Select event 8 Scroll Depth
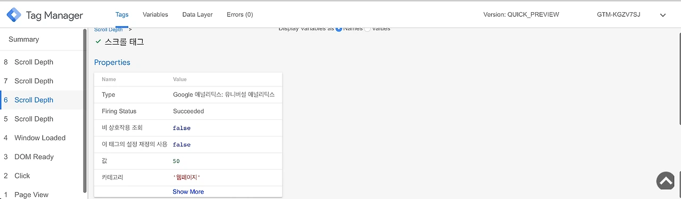The height and width of the screenshot is (199, 681). 41,62
